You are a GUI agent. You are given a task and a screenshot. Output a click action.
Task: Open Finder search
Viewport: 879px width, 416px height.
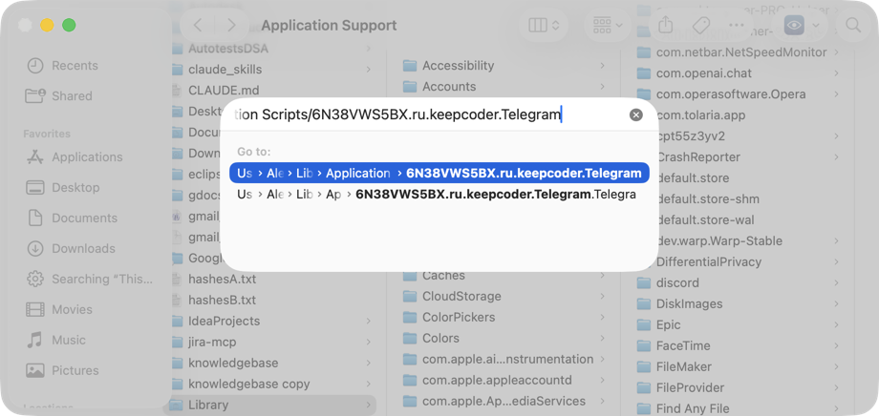tap(853, 25)
